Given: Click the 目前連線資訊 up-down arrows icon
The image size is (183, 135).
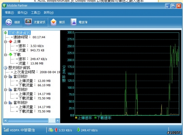Looking at the screenshot, I should tap(5, 33).
